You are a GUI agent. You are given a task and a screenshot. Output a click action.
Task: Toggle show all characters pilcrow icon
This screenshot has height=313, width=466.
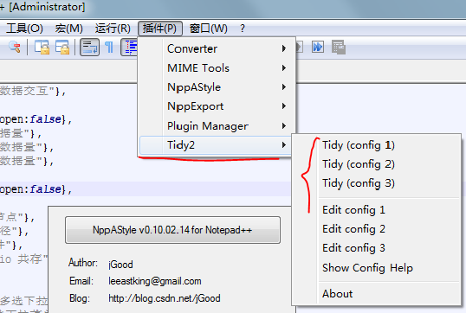109,48
